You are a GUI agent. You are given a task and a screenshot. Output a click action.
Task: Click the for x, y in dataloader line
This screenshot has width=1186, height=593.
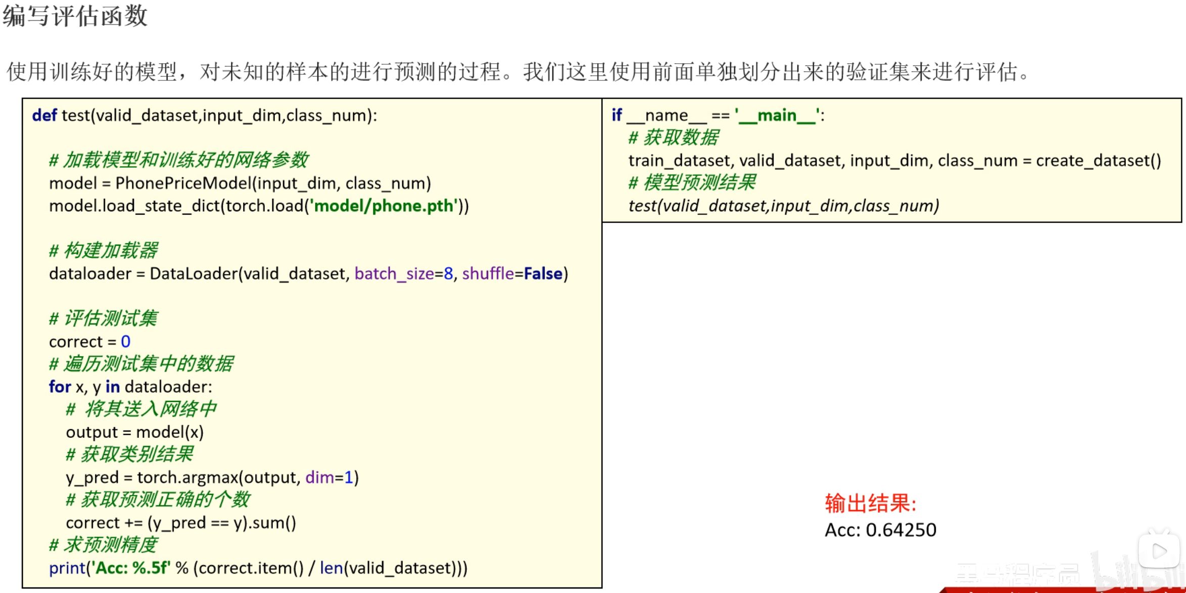click(x=130, y=387)
